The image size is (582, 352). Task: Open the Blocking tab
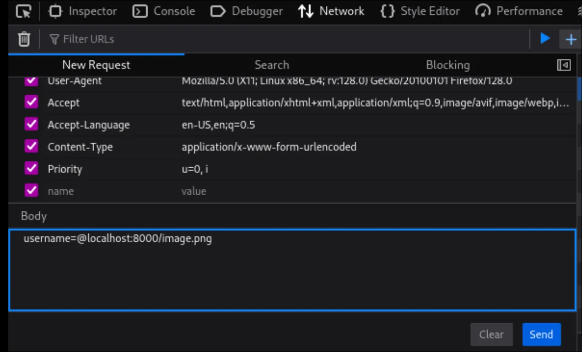(x=447, y=65)
